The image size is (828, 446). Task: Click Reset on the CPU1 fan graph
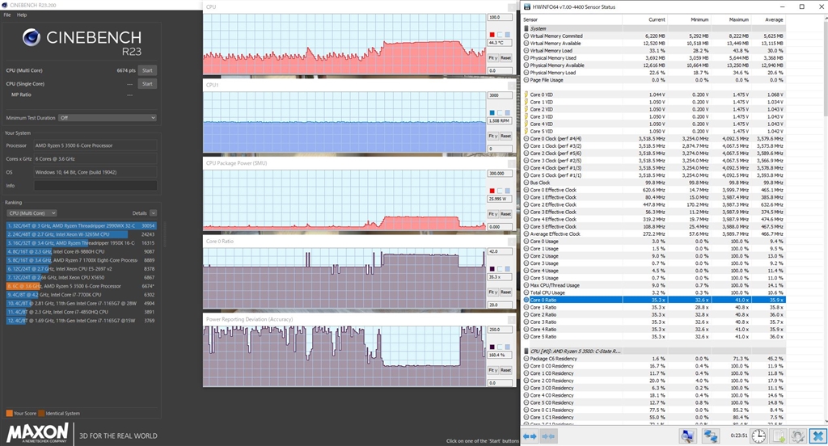[x=506, y=136]
